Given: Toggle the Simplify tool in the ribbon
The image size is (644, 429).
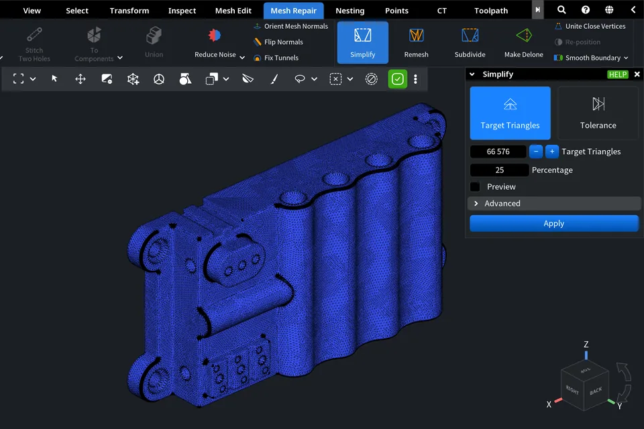Looking at the screenshot, I should (363, 43).
